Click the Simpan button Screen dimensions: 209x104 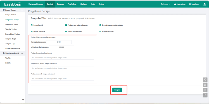pyautogui.click(x=117, y=90)
